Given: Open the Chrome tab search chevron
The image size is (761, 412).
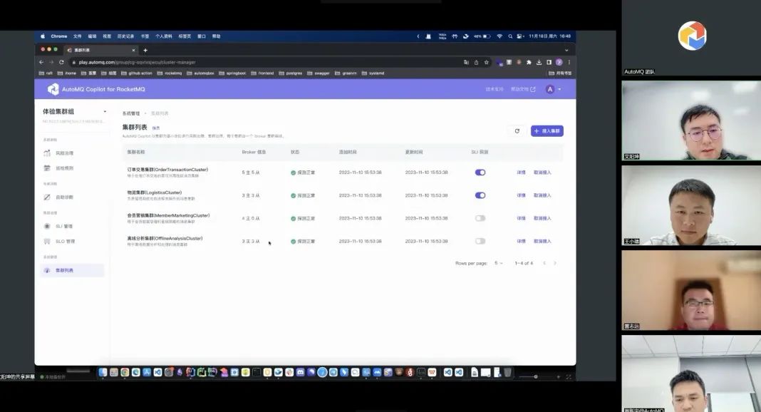Looking at the screenshot, I should [566, 50].
